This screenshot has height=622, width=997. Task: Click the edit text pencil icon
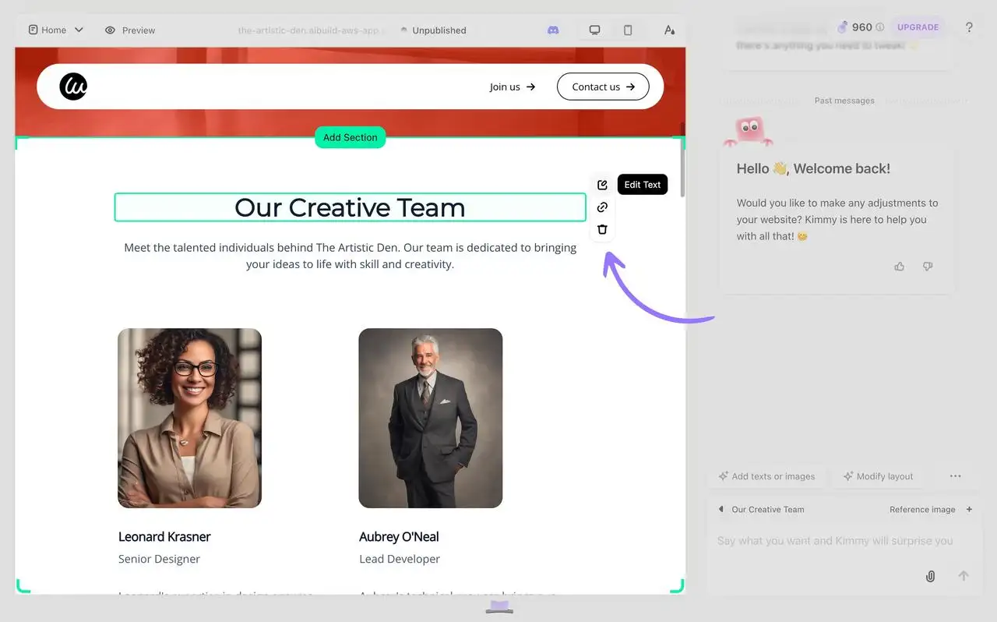tap(602, 185)
